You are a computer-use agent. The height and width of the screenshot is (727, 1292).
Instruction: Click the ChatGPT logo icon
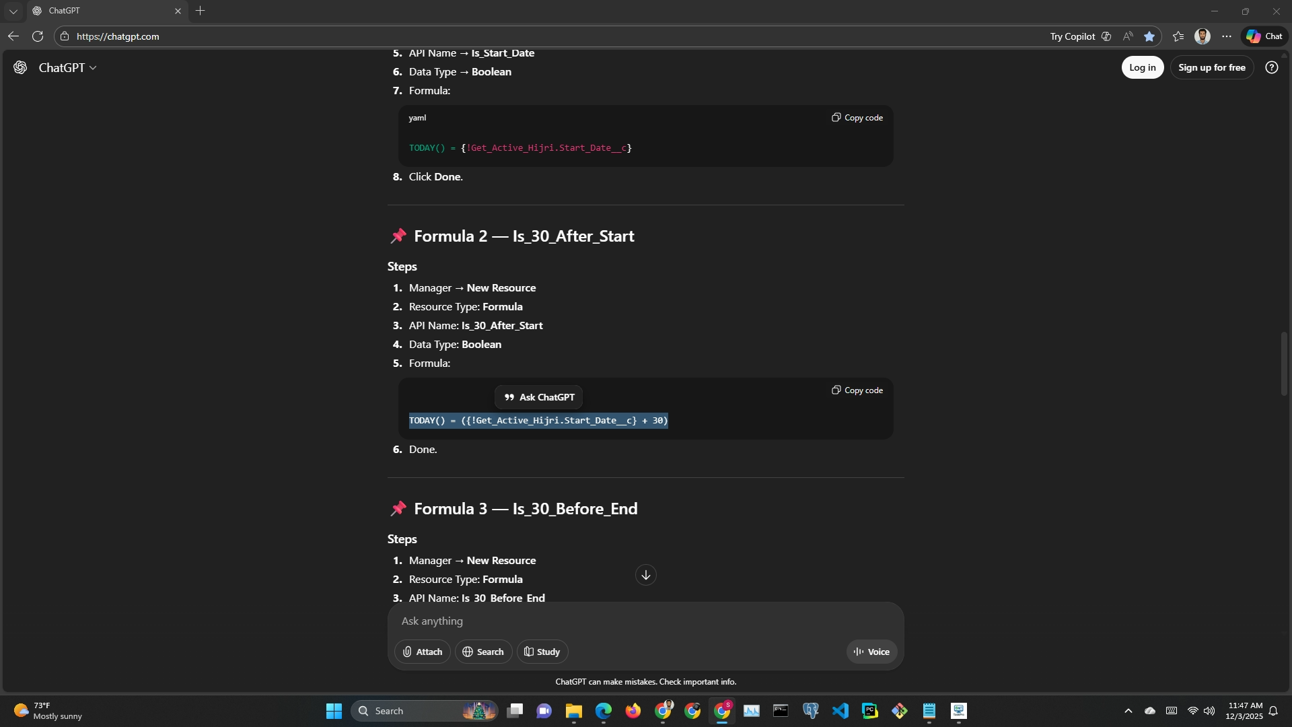(20, 67)
